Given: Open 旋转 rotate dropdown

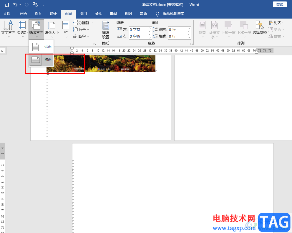Looking at the screenshot, I should pos(277,36).
